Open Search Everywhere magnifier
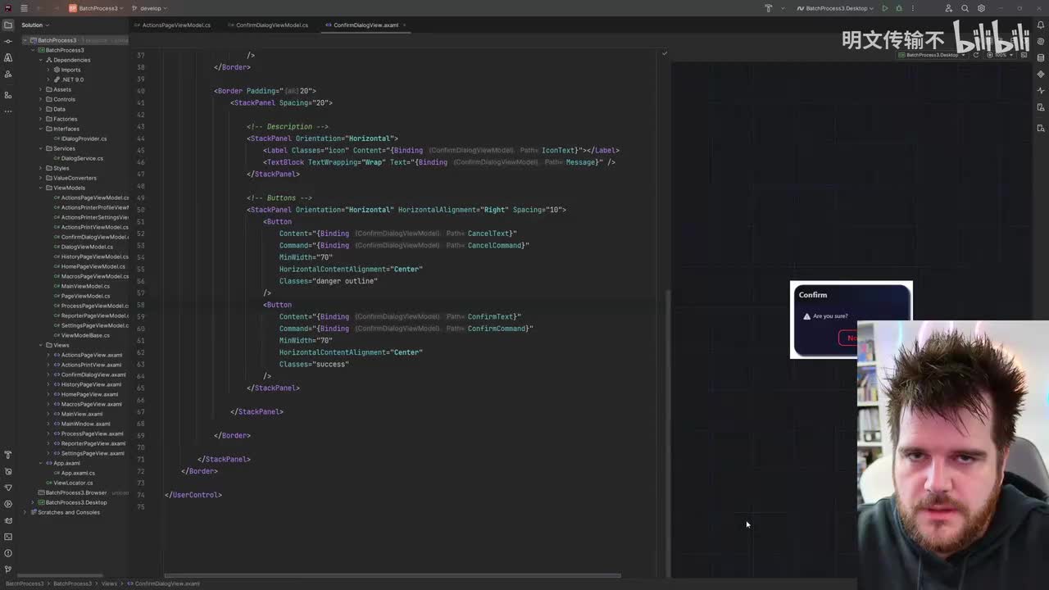This screenshot has height=590, width=1049. [x=965, y=8]
